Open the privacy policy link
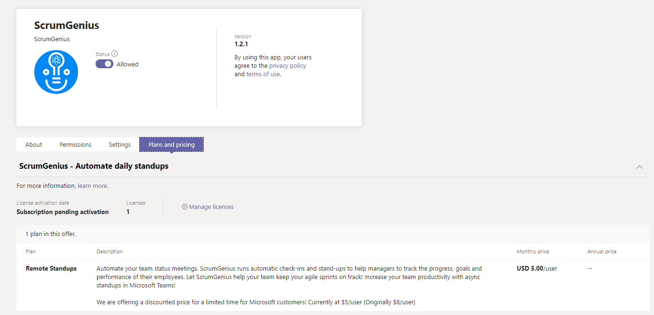Viewport: 654px width, 315px height. click(x=287, y=65)
